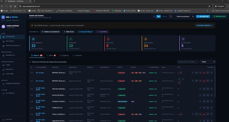229x122 pixels.
Task: Click the magnifier for Aceros del Norte row
Action: pyautogui.click(x=200, y=95)
